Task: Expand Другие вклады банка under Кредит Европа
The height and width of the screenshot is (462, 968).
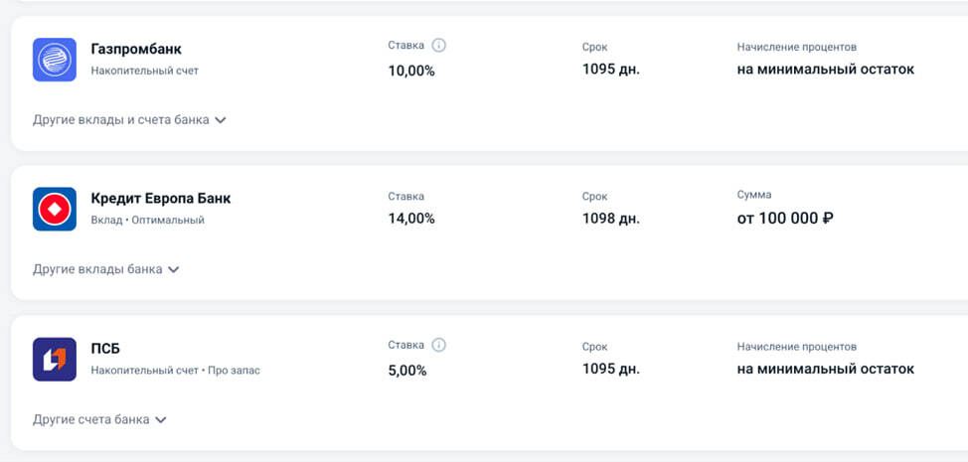Action: coord(105,269)
